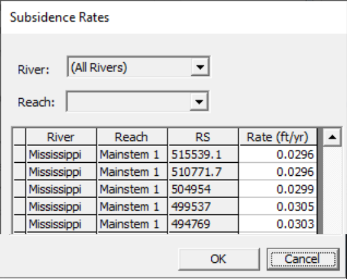Click the RS cell 504954

coord(203,189)
